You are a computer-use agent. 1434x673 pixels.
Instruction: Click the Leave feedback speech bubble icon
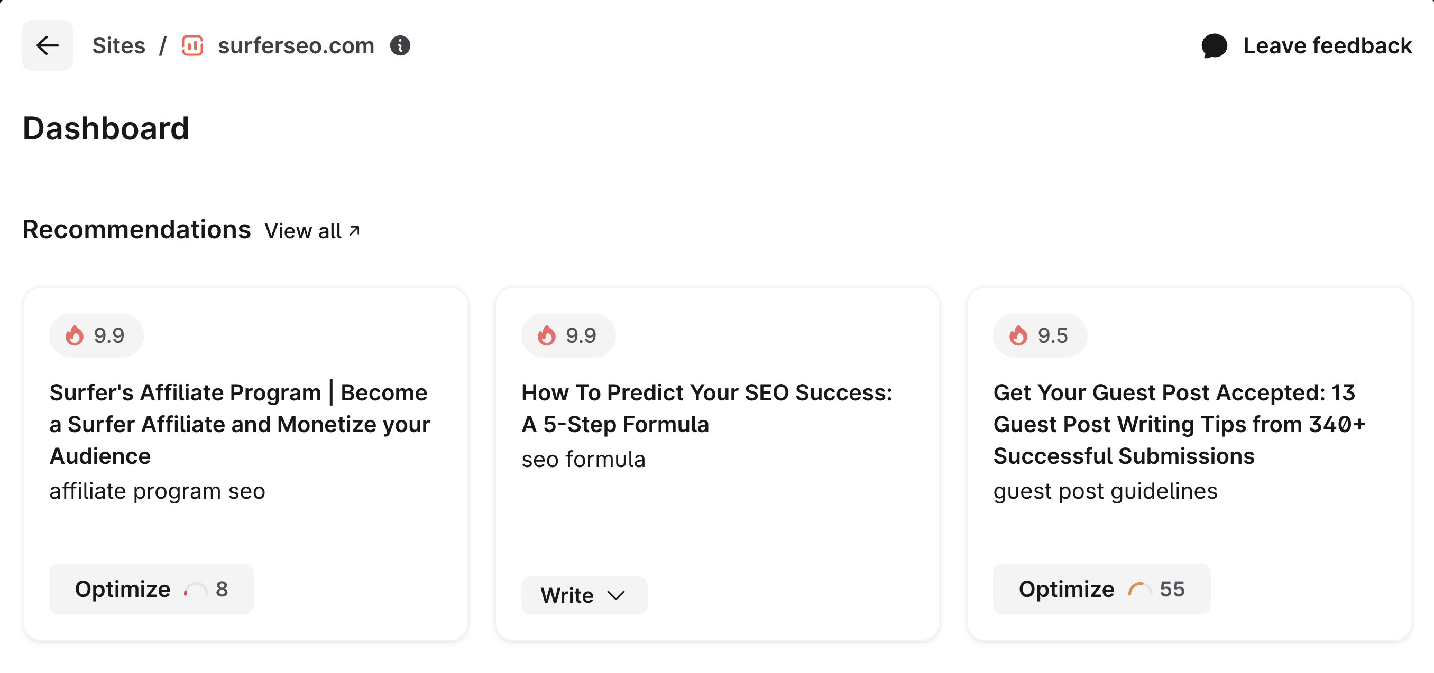[x=1214, y=45]
